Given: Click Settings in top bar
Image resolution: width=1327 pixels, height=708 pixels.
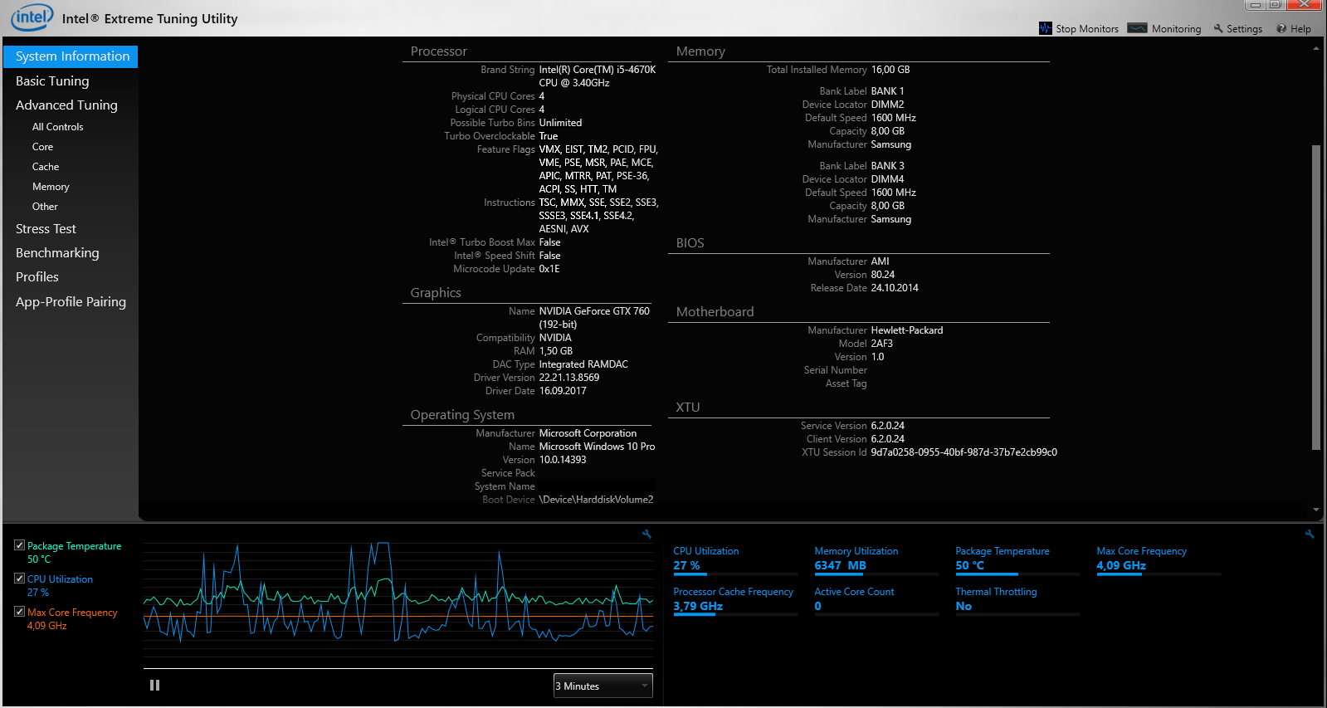Looking at the screenshot, I should pos(1237,28).
